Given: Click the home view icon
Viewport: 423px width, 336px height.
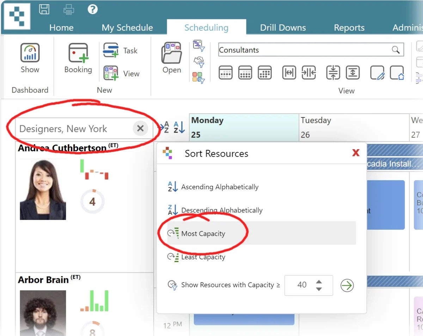Looking at the screenshot, I should 397,73.
